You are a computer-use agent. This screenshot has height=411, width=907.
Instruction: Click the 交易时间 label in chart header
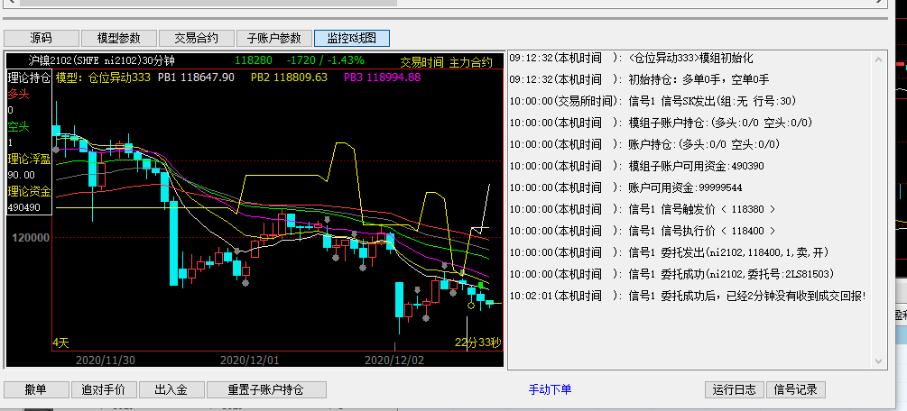[422, 62]
